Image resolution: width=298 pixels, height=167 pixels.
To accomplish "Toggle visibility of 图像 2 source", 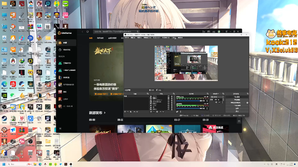I will pos(169,109).
